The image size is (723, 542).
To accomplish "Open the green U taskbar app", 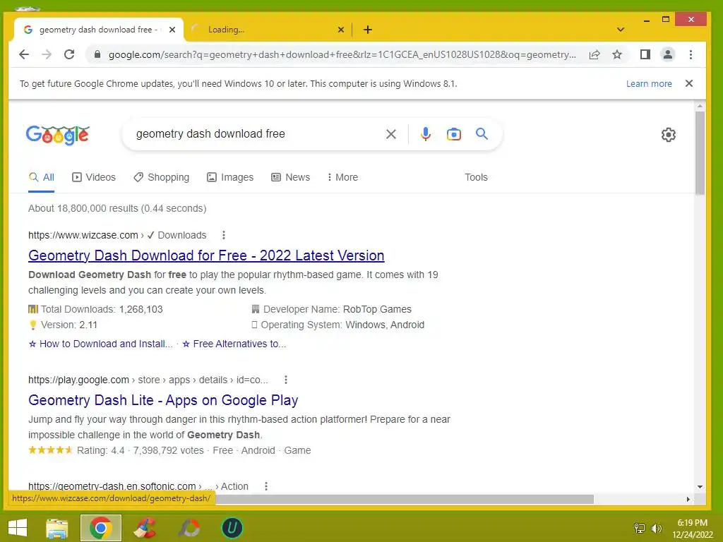I will pos(232,528).
